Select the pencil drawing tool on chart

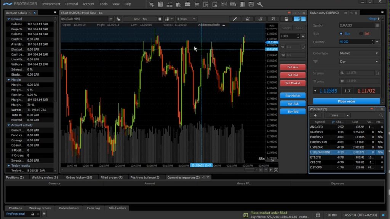235,19
